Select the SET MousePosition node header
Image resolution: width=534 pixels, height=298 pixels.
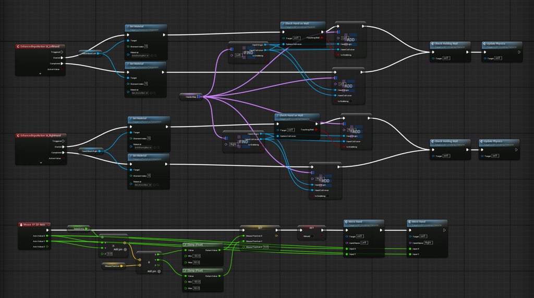click(x=260, y=228)
